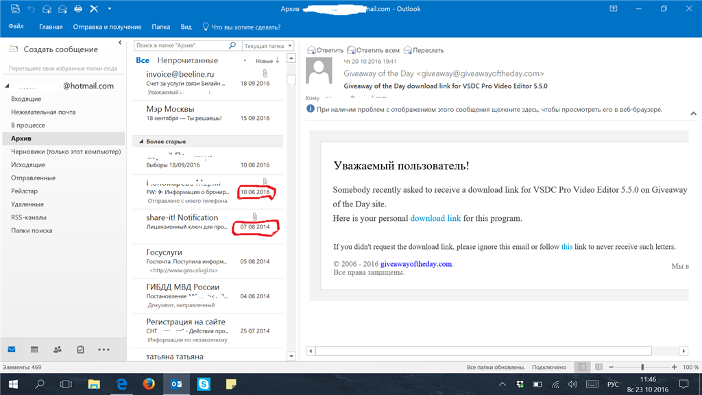This screenshot has height=395, width=702.
Task: Open more navigation options ellipsis
Action: click(x=104, y=349)
